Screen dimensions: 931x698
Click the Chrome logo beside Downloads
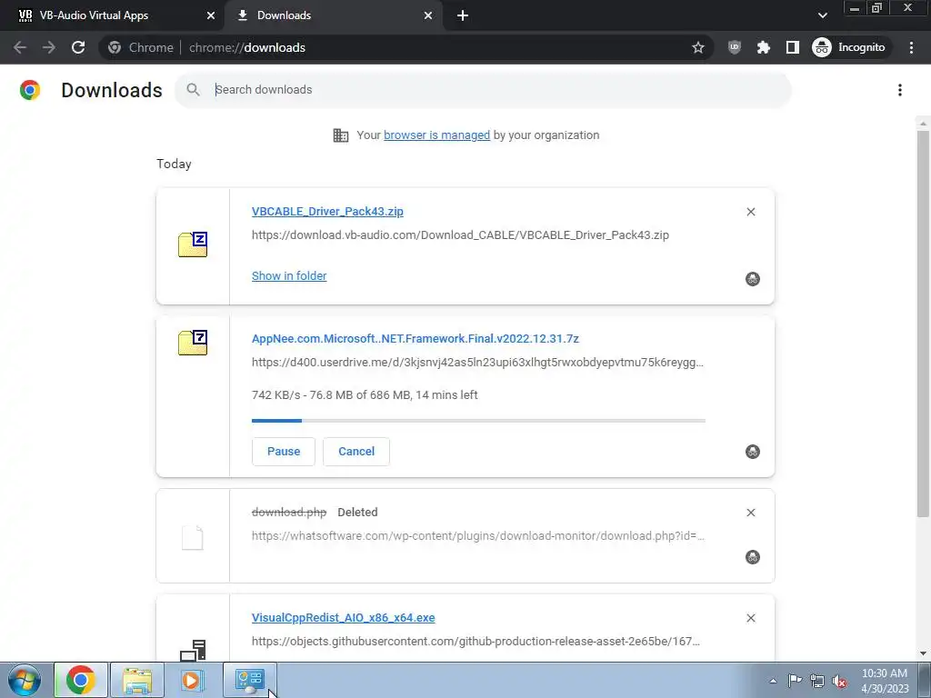coord(30,90)
